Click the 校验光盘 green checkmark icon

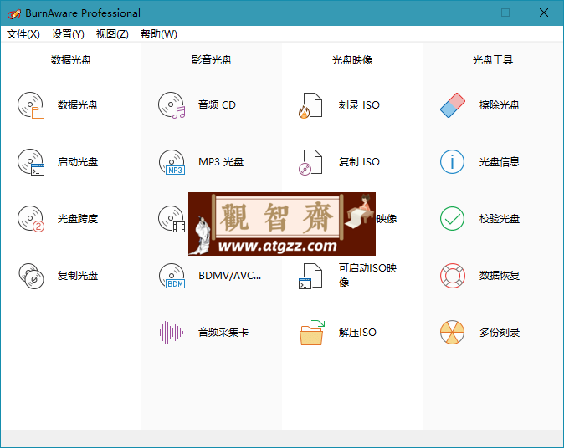pyautogui.click(x=452, y=219)
